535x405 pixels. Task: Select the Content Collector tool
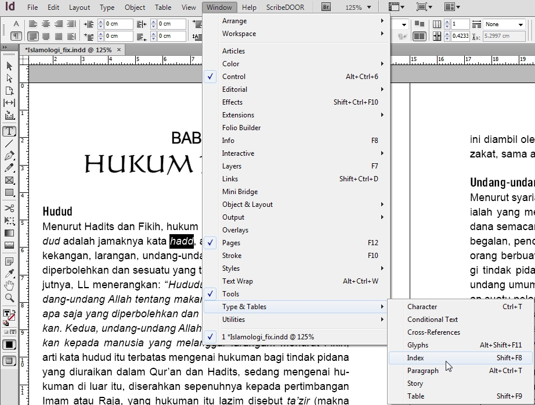pyautogui.click(x=9, y=115)
